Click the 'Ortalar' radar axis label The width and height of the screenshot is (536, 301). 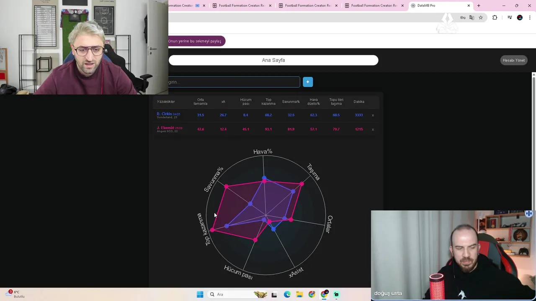pyautogui.click(x=330, y=224)
